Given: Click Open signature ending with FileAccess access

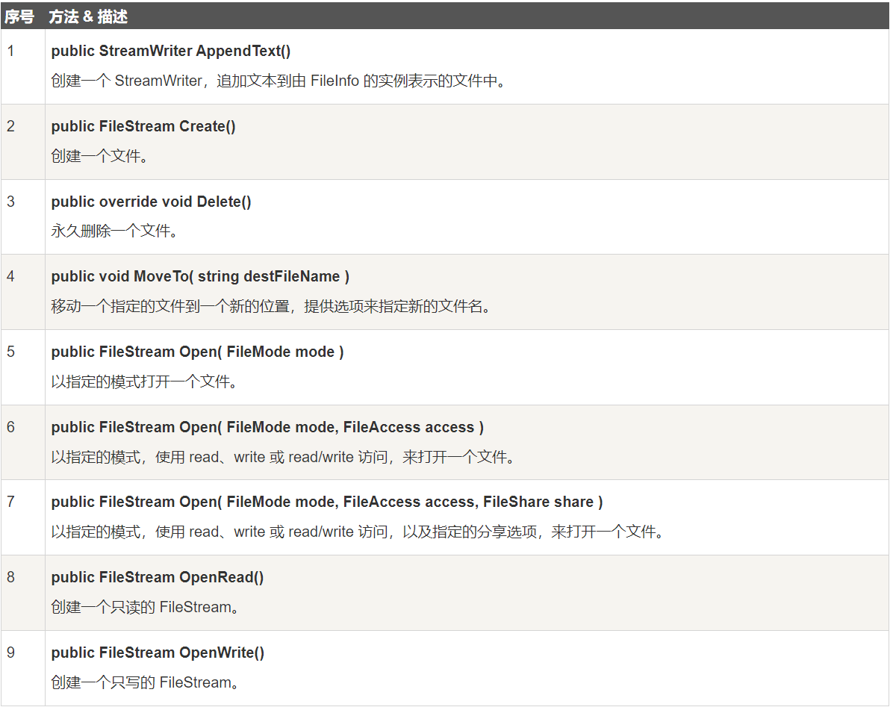Looking at the screenshot, I should [267, 427].
